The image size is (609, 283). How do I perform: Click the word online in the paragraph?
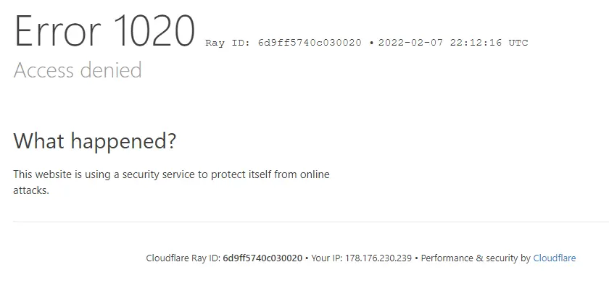315,174
